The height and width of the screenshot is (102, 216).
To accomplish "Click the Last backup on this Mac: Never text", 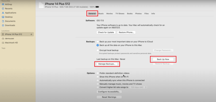I will [111, 59].
